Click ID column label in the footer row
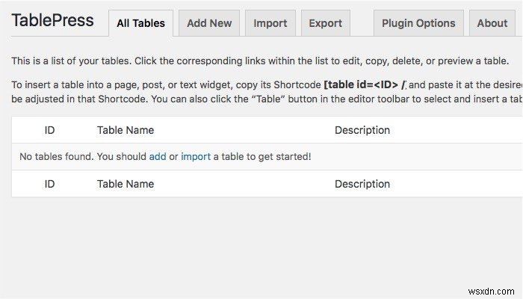This screenshot has width=523, height=299. 49,184
